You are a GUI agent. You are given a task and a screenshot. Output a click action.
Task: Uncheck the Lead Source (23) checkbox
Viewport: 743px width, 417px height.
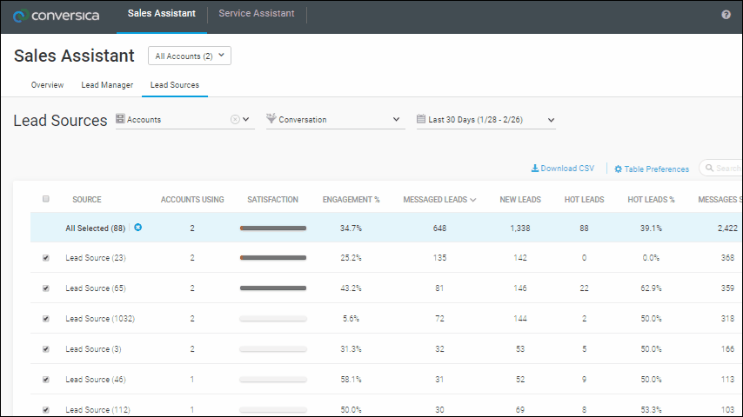pos(46,258)
